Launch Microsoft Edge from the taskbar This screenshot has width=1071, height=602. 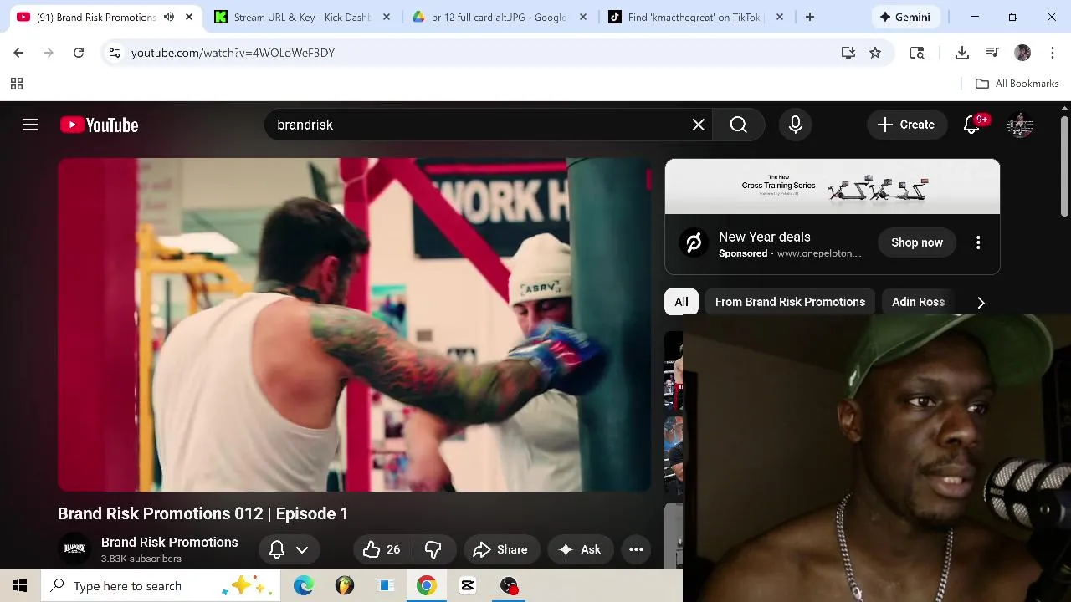[303, 585]
